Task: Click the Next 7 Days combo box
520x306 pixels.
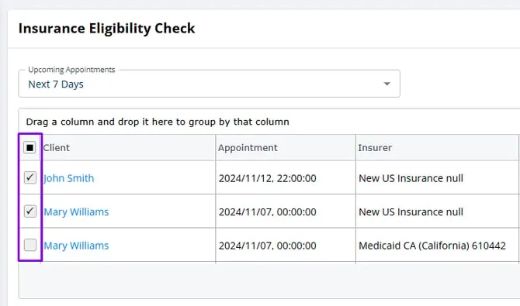Action: (210, 84)
